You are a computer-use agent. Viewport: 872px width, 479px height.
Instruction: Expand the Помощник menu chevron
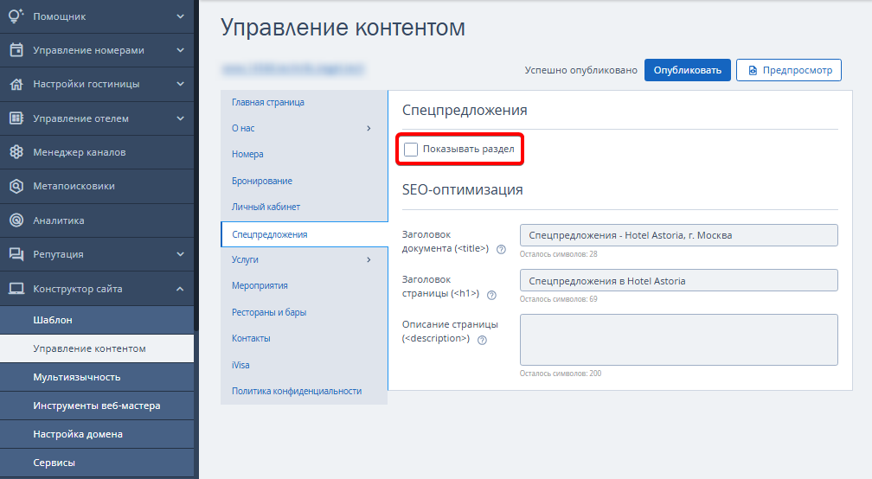[180, 16]
